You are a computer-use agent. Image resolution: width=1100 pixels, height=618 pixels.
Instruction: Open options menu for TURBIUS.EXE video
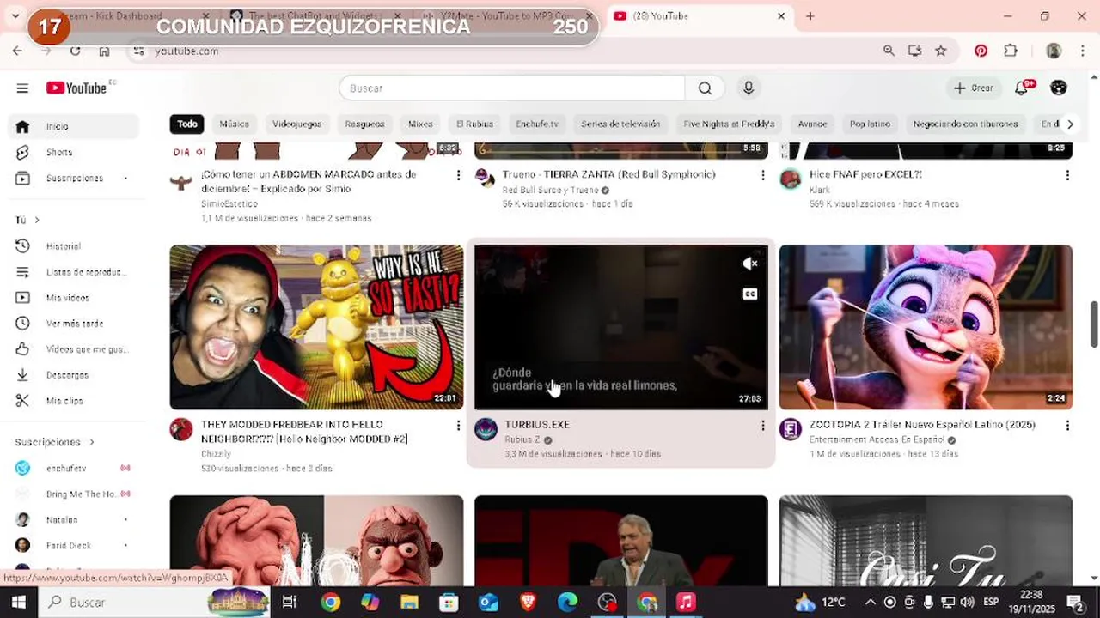(x=762, y=426)
